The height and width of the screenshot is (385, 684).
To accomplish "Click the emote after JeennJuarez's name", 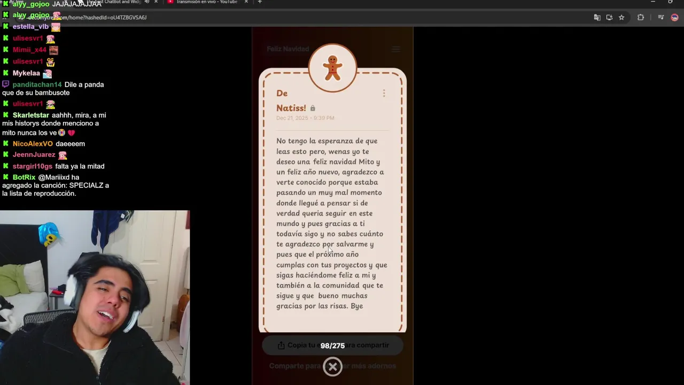I will (x=63, y=155).
